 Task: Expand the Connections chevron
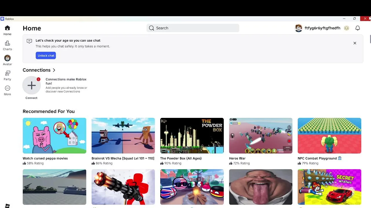pyautogui.click(x=54, y=70)
